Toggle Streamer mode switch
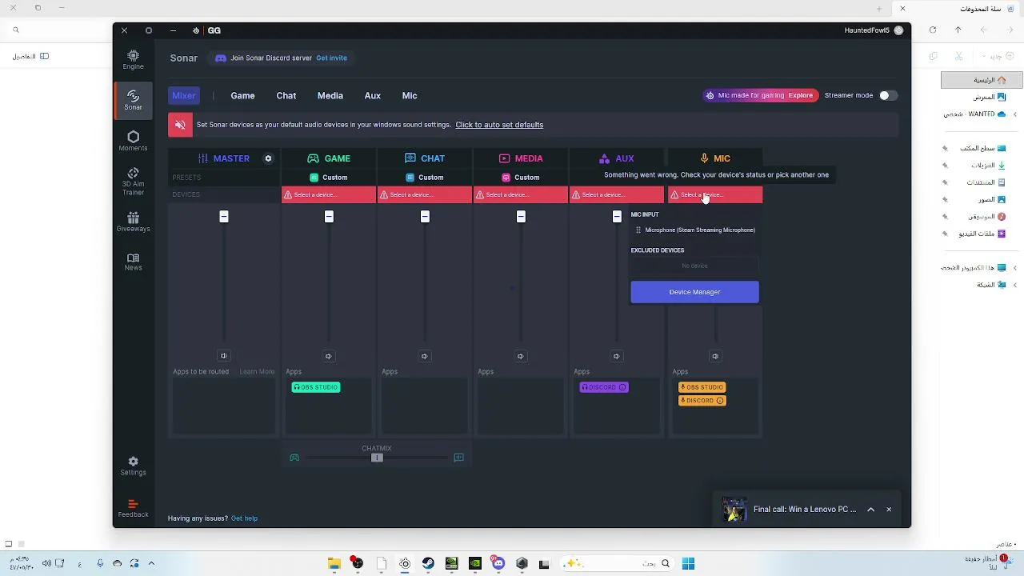1024x576 pixels. pos(888,95)
